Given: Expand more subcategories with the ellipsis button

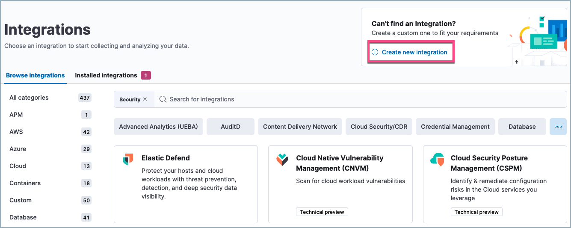Looking at the screenshot, I should (558, 127).
